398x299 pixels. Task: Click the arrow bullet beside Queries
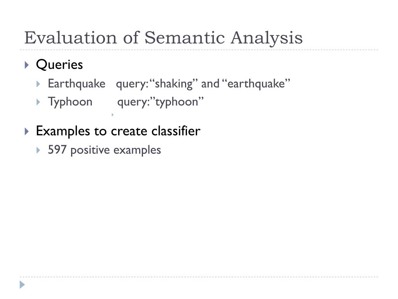click(x=27, y=65)
